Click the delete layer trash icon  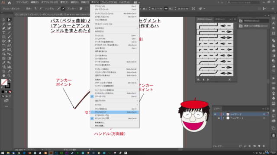(264, 146)
